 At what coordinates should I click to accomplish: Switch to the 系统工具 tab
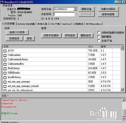(42, 24)
